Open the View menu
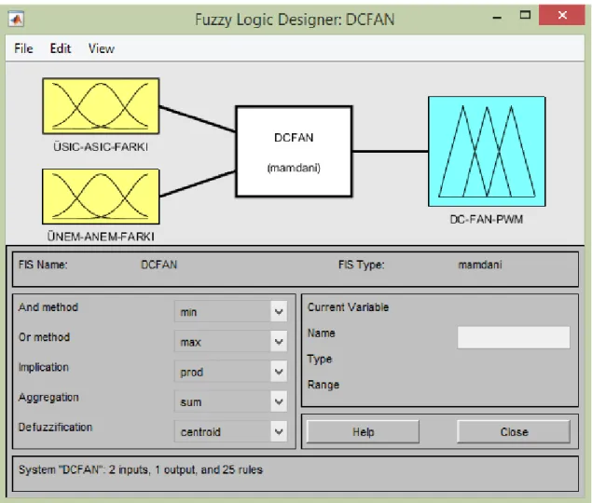Viewport: 592px width, 503px height. pyautogui.click(x=102, y=48)
